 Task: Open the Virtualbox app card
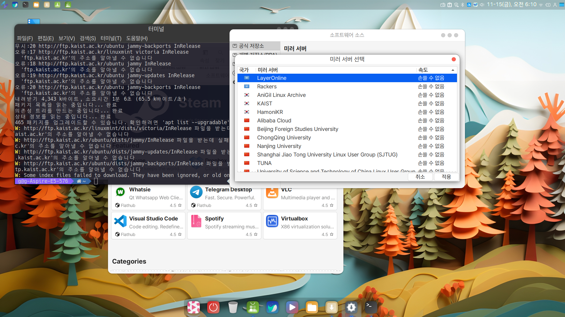pyautogui.click(x=300, y=225)
